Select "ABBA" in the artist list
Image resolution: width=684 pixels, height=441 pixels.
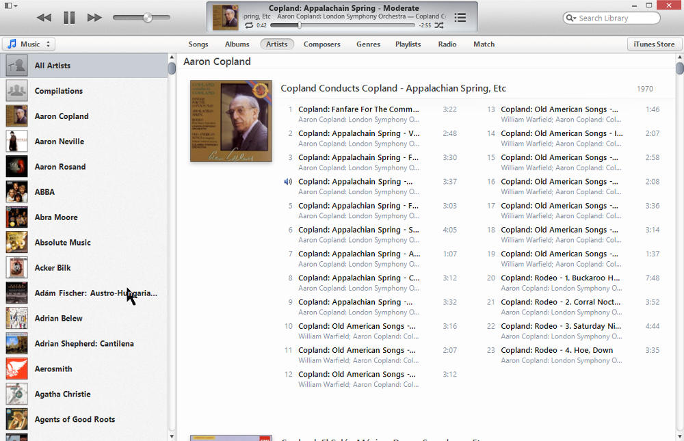pyautogui.click(x=44, y=192)
